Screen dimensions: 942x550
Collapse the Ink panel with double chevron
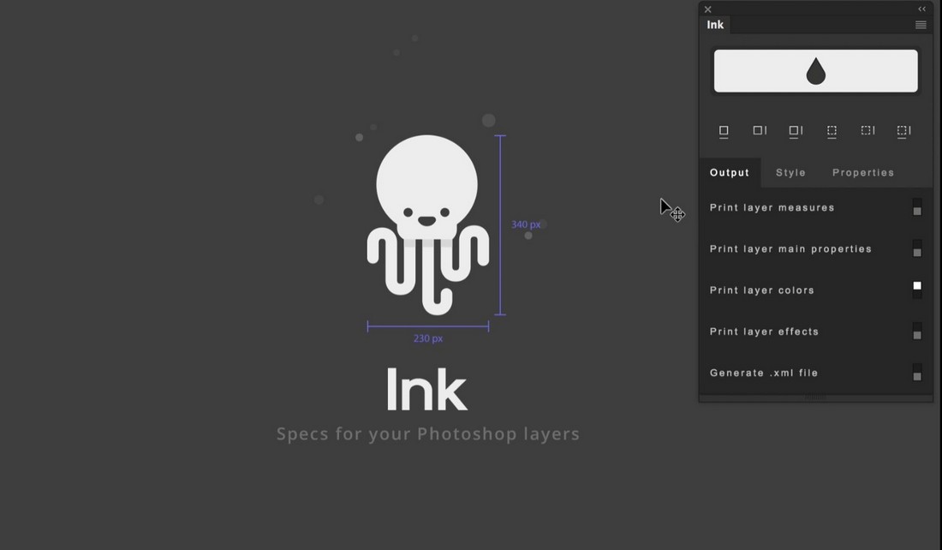tap(921, 9)
